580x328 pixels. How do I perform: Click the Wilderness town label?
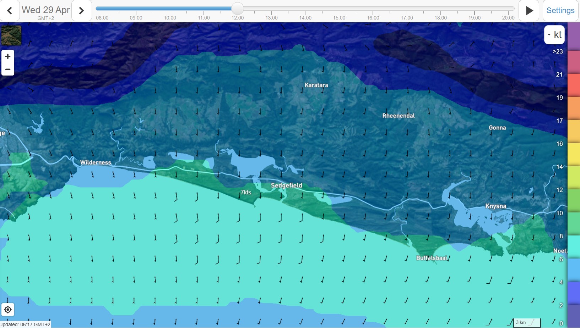click(96, 162)
